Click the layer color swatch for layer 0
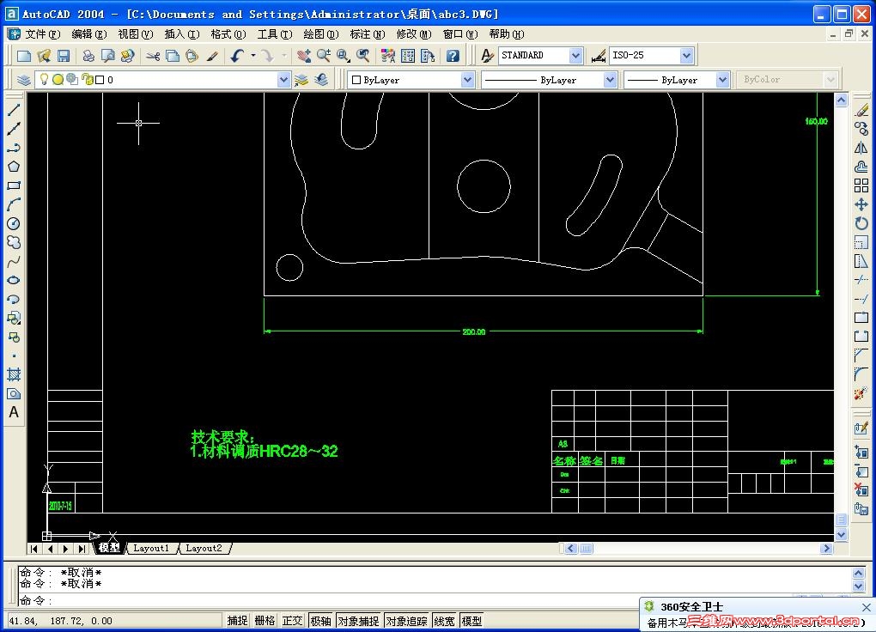The height and width of the screenshot is (632, 876). coord(100,80)
